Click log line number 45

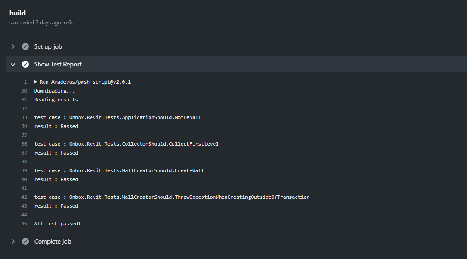[x=24, y=224]
